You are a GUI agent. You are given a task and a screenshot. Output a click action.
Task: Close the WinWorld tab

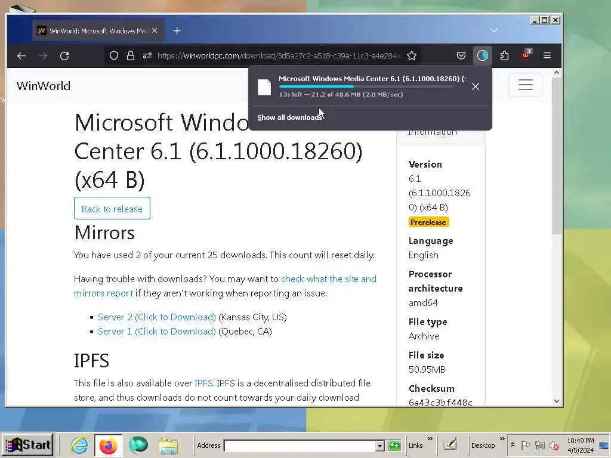(155, 30)
